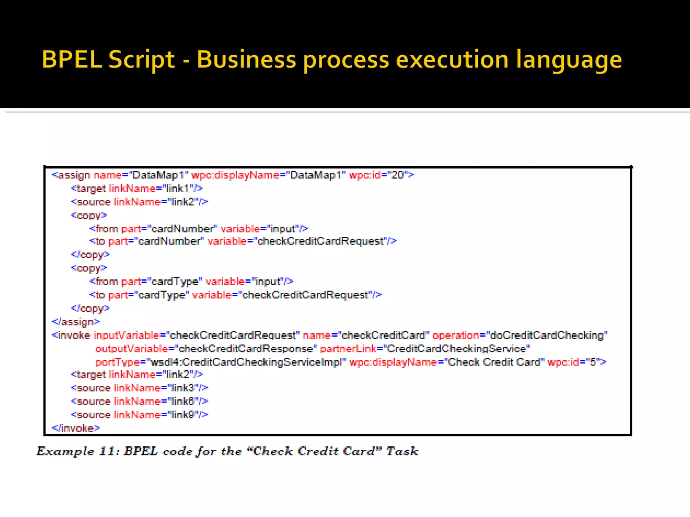Click the source linkName link2 line under assign
This screenshot has width=690, height=517.
(139, 202)
